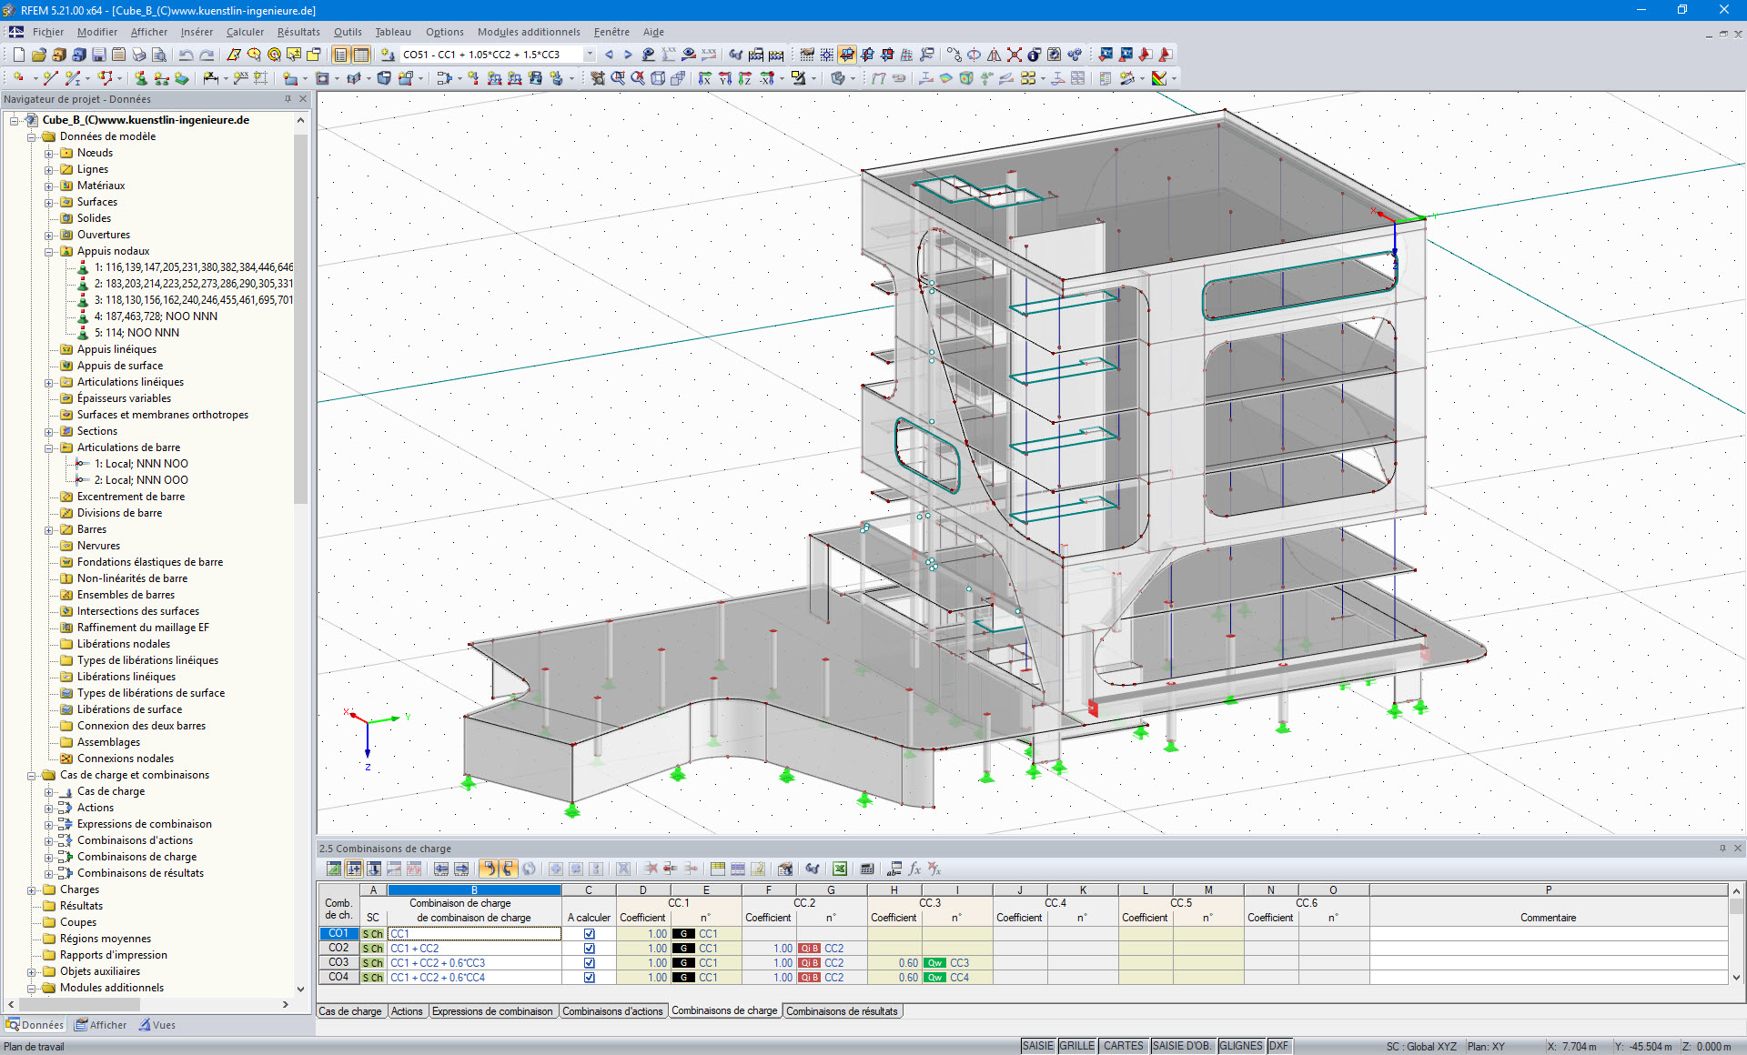
Task: Click the CC1 cell in CO1 description
Action: tap(474, 934)
